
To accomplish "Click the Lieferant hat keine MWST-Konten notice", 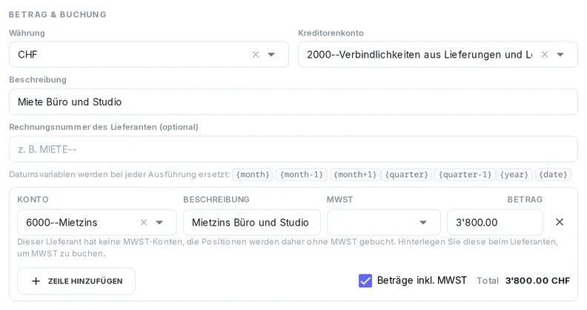I will point(288,247).
